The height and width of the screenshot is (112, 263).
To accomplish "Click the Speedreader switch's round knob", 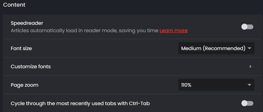I will pyautogui.click(x=244, y=27).
